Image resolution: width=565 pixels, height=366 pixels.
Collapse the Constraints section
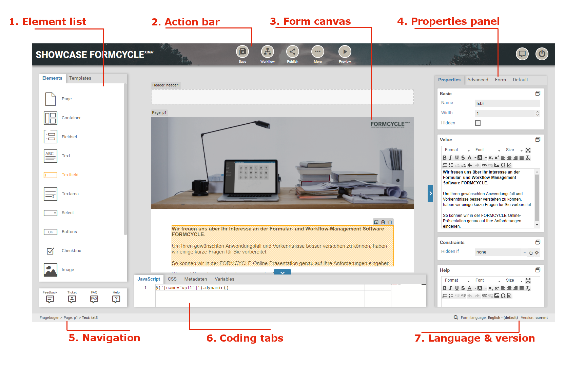538,242
